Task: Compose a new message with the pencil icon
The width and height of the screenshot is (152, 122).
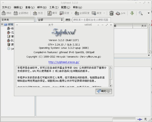Action: coord(49,13)
